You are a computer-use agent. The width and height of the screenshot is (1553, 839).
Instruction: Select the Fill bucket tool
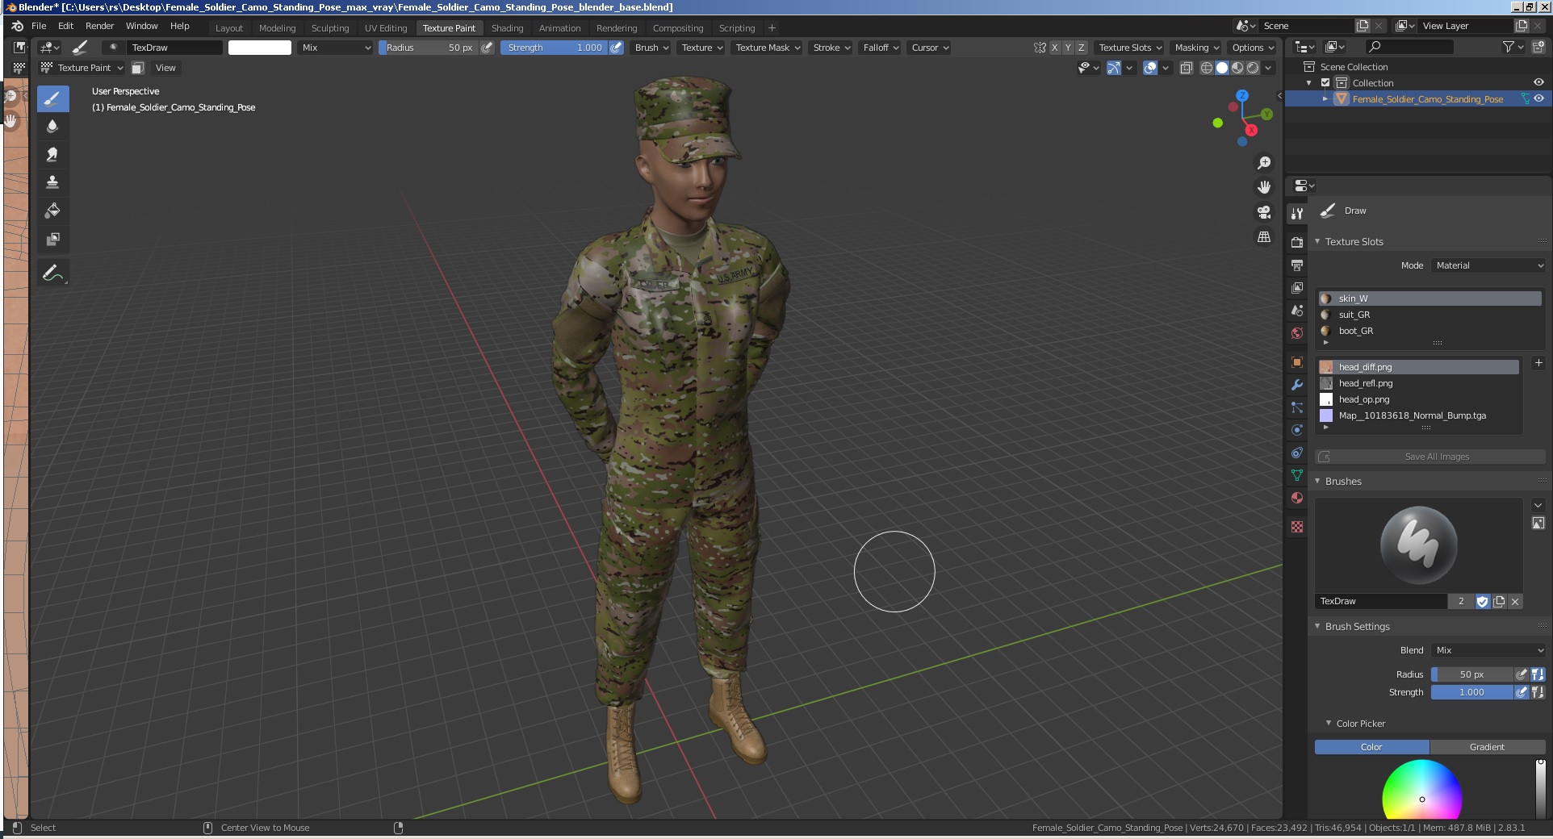[x=52, y=211]
